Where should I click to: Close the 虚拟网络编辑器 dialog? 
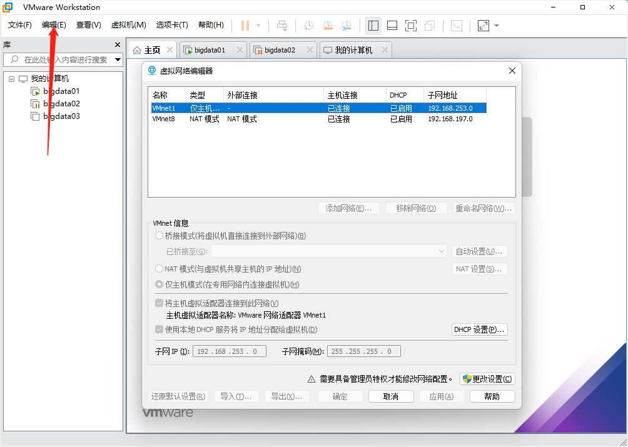click(512, 71)
